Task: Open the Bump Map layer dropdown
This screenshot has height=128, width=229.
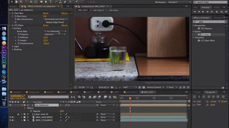Action: point(55,31)
